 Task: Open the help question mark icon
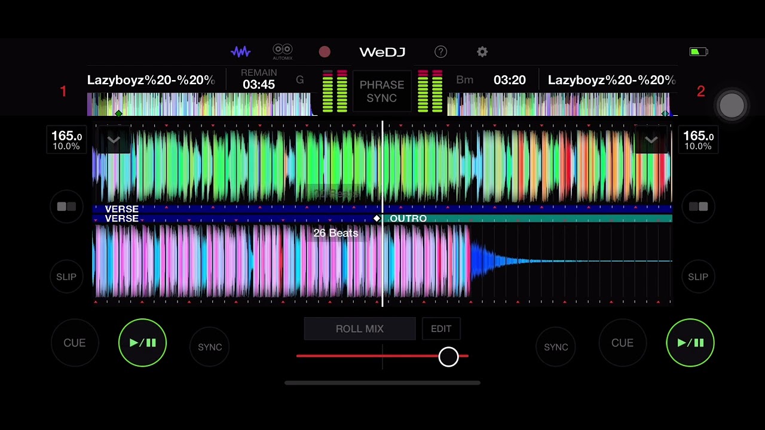440,52
